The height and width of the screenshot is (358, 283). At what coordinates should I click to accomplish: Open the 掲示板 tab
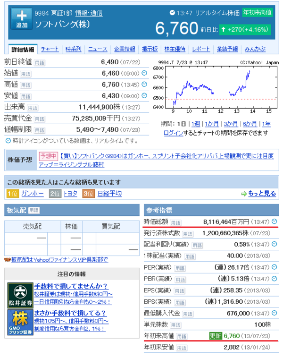[150, 49]
